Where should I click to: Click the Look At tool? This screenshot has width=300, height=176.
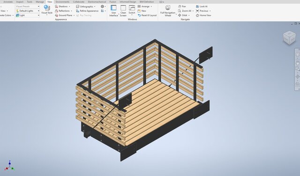[x=202, y=7]
